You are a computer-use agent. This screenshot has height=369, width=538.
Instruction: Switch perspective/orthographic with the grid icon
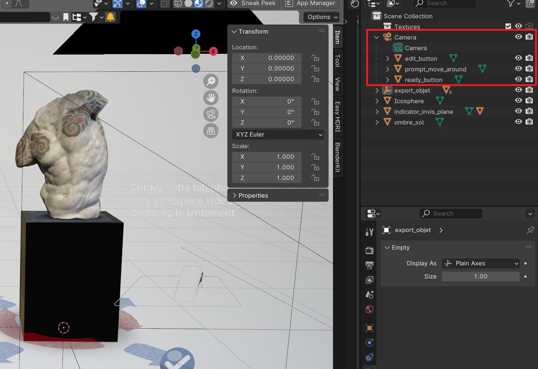(x=211, y=131)
